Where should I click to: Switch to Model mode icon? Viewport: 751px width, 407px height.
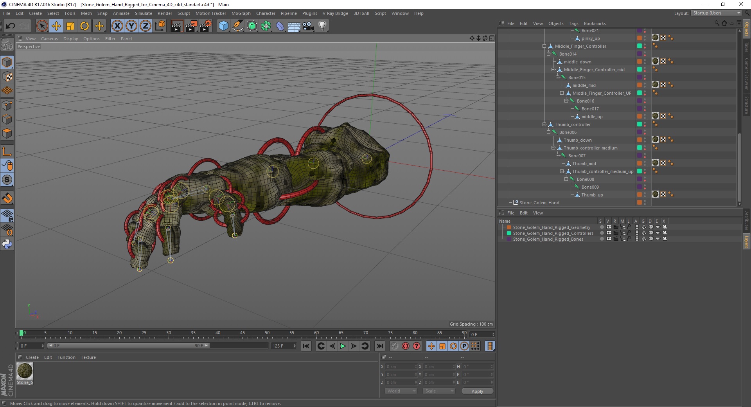[7, 62]
